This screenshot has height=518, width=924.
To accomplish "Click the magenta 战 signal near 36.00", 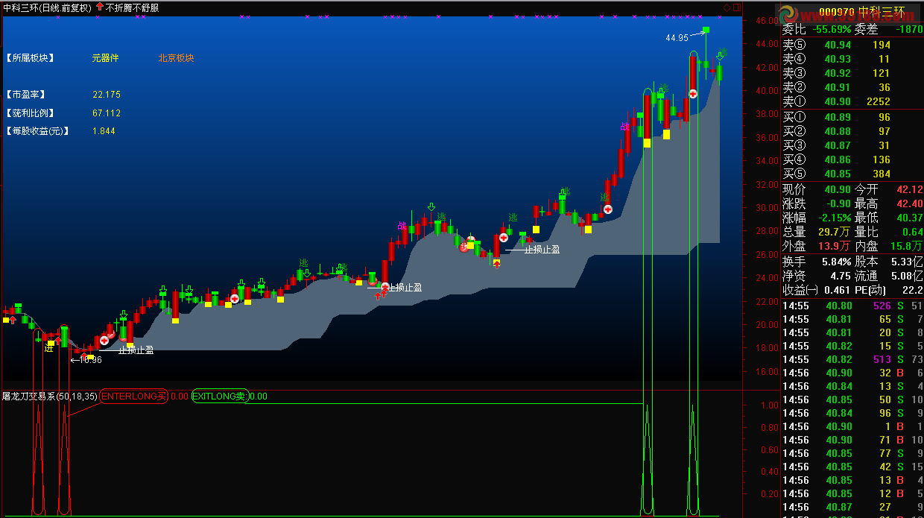I will (x=624, y=126).
